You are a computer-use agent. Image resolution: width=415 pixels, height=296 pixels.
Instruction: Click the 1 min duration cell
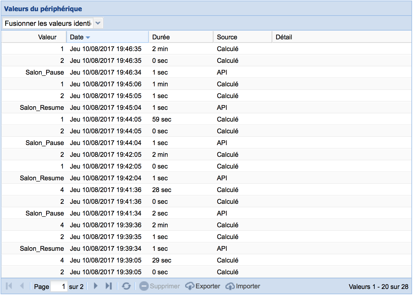[x=160, y=84]
